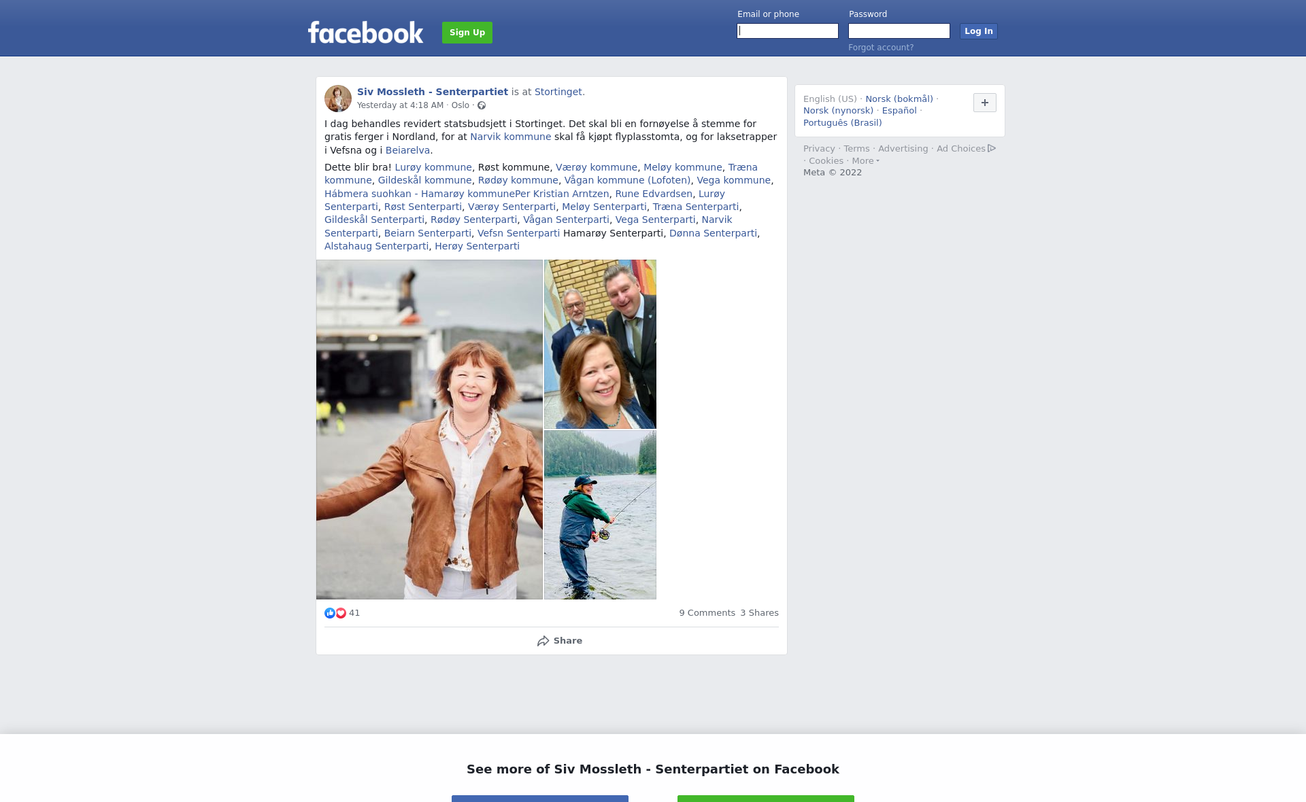Click the Share arrow icon

543,641
